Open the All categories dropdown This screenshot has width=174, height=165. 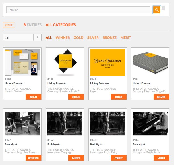click(x=22, y=37)
